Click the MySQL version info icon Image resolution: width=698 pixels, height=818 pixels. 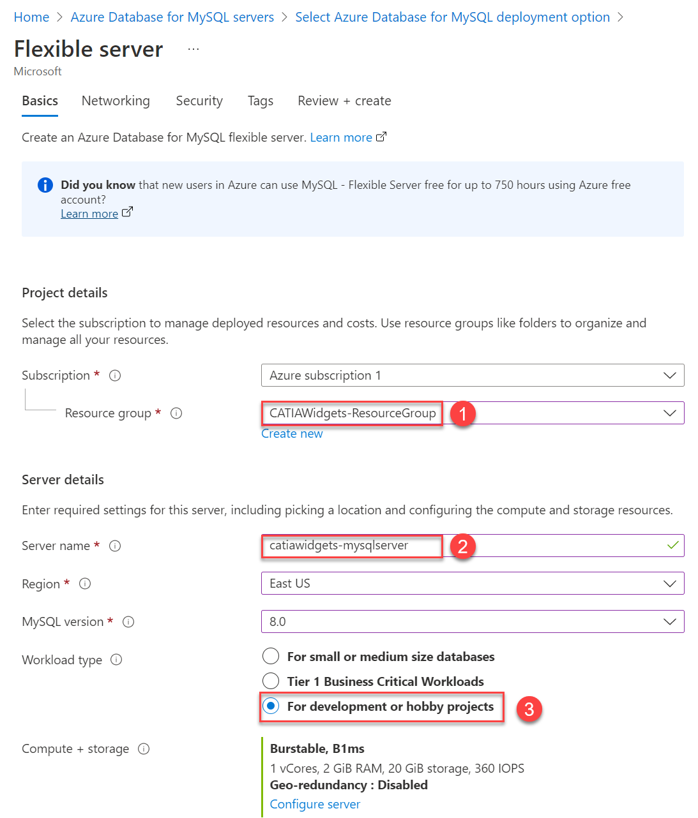pos(128,621)
